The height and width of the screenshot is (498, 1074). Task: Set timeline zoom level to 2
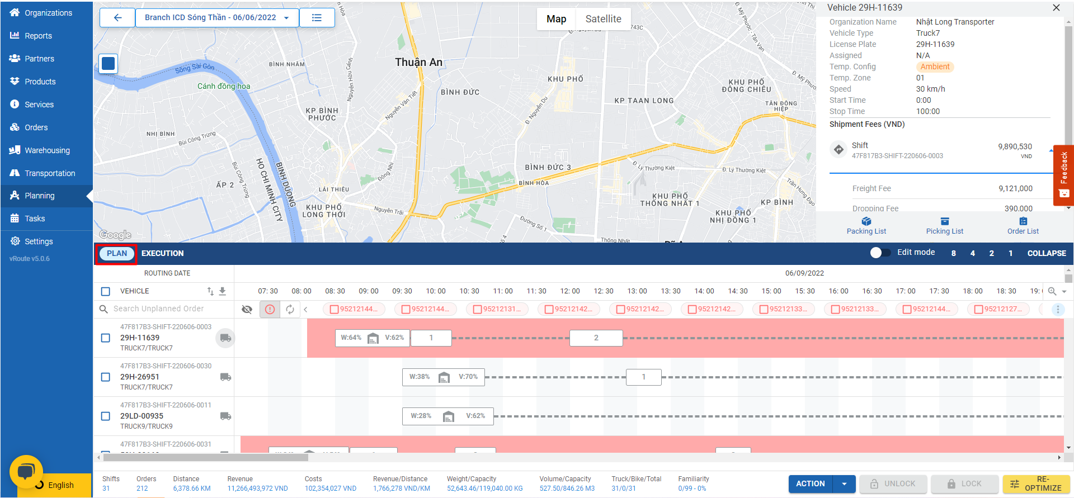[991, 253]
